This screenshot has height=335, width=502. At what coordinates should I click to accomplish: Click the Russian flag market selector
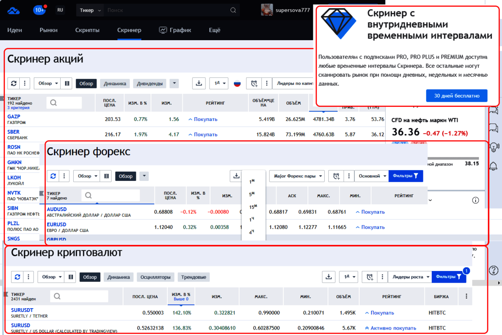[237, 83]
